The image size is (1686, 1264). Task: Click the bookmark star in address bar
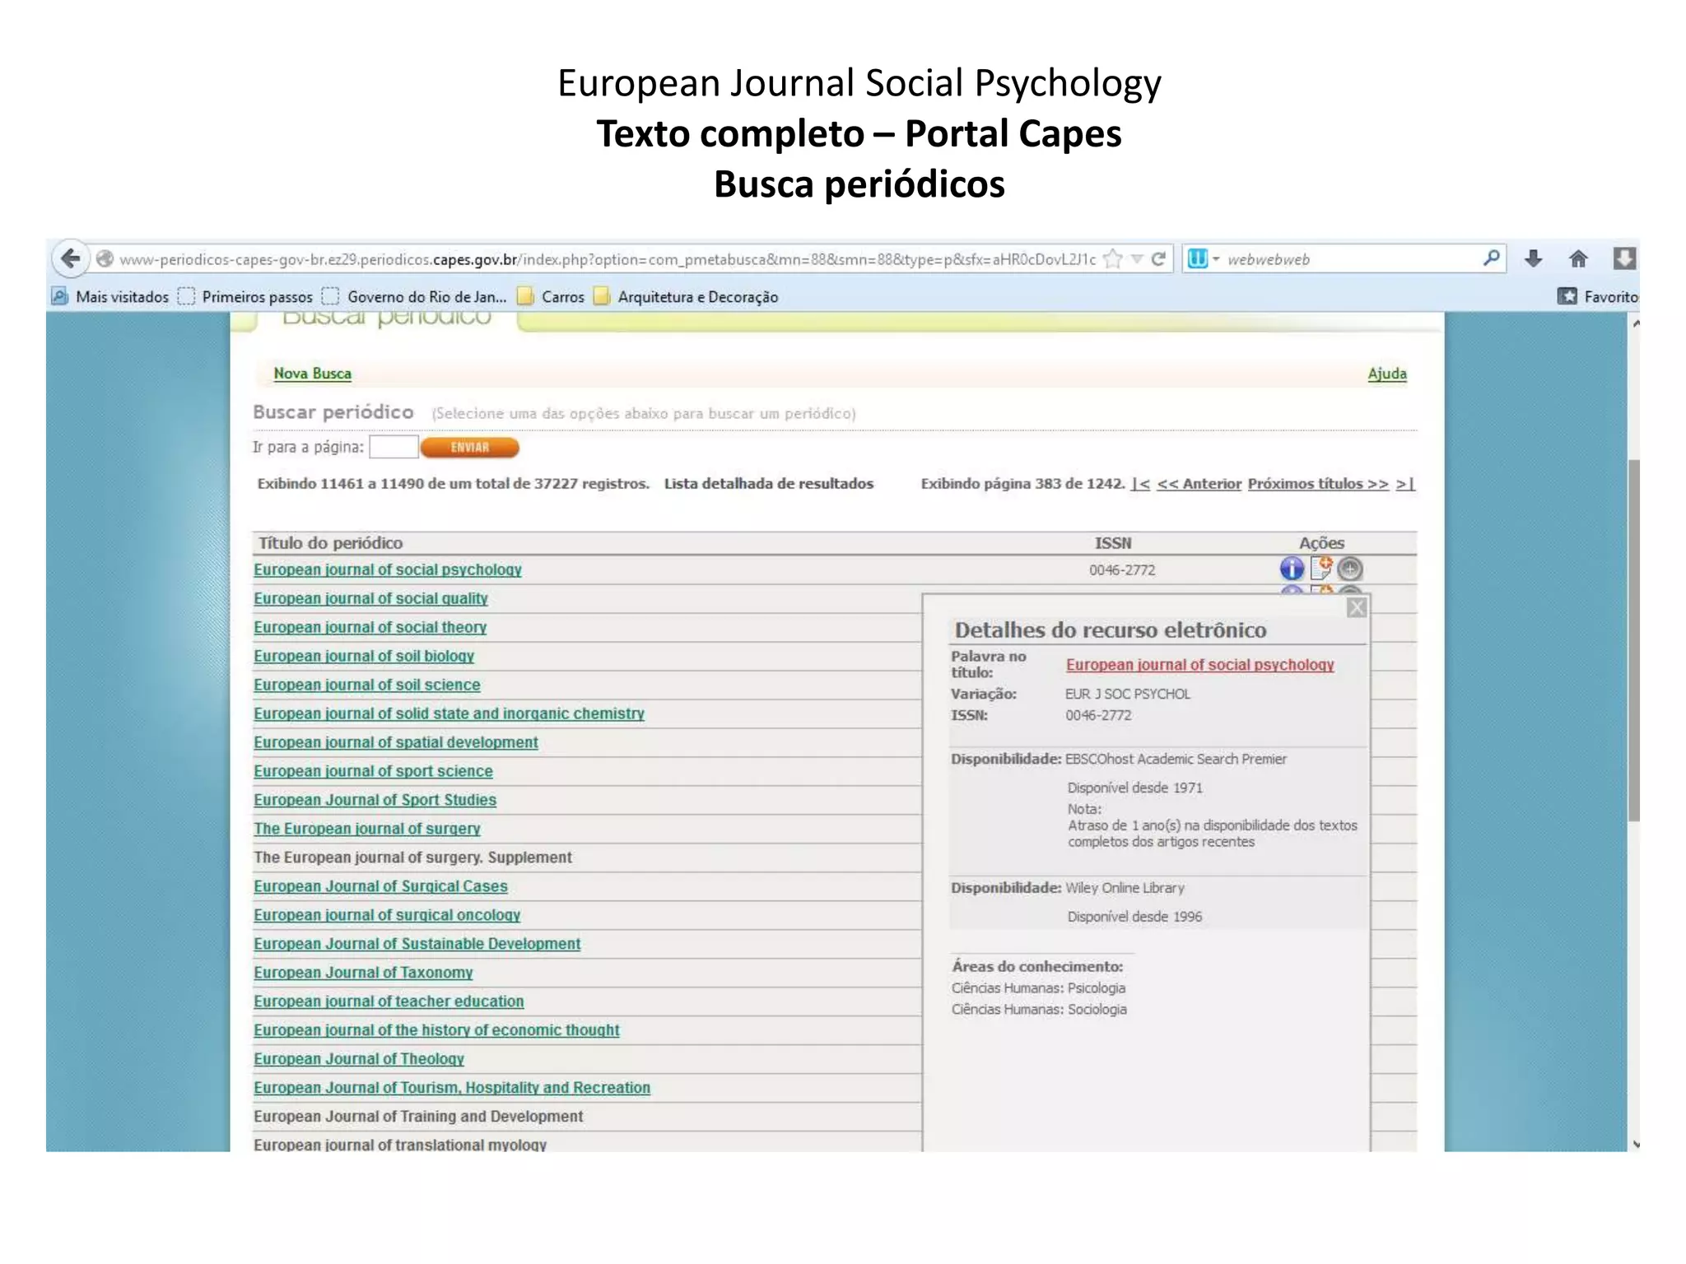(x=1113, y=259)
